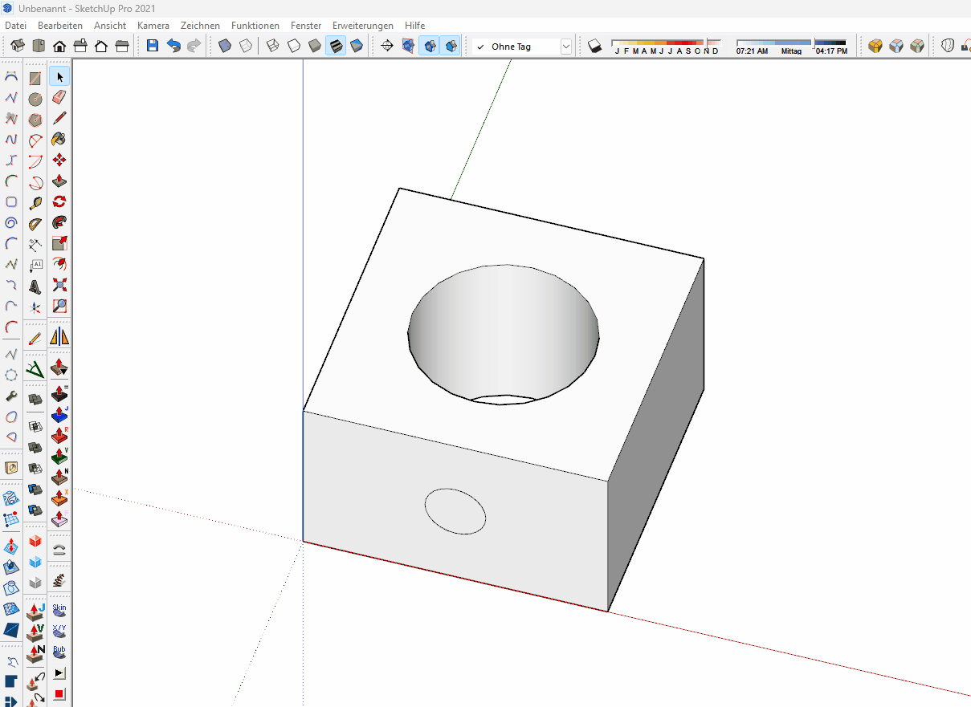The image size is (971, 707).
Task: Choose the Move tool with red arrows
Action: click(59, 160)
